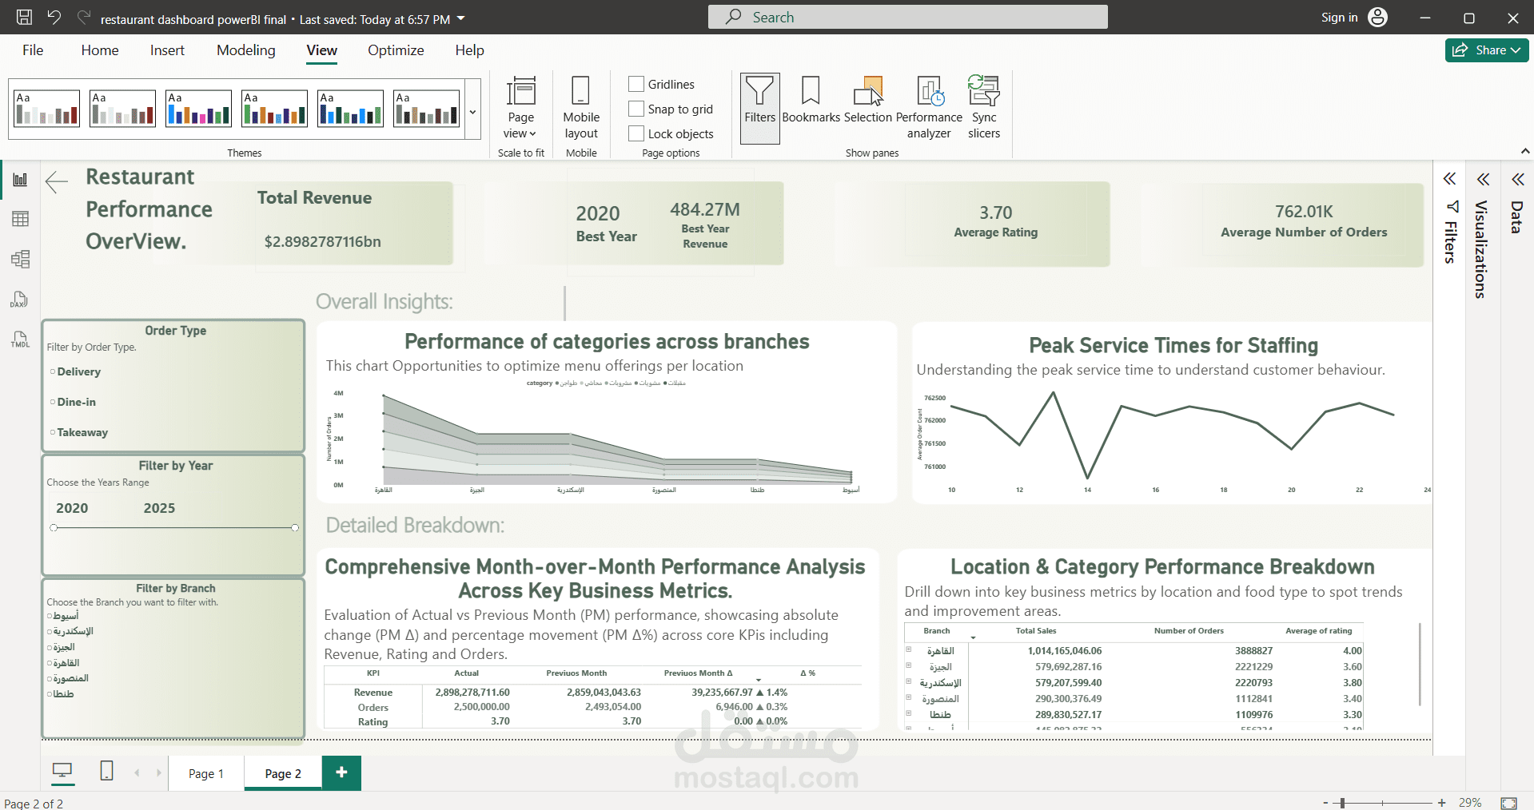The height and width of the screenshot is (810, 1534).
Task: Go to next page tab arrow
Action: point(159,772)
